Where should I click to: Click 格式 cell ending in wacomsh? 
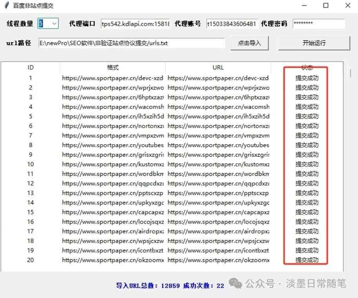pyautogui.click(x=113, y=107)
